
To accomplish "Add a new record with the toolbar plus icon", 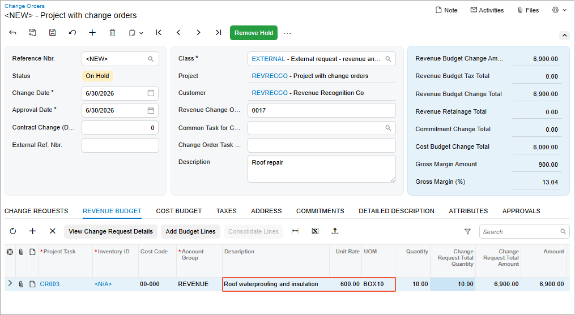I will (x=92, y=33).
